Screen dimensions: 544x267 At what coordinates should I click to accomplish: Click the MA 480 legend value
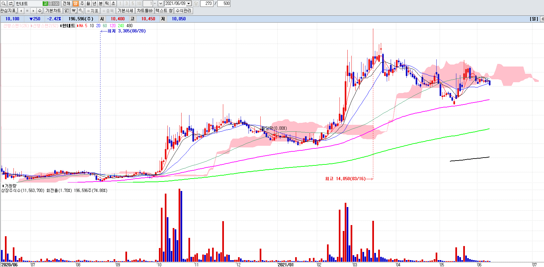pyautogui.click(x=129, y=26)
